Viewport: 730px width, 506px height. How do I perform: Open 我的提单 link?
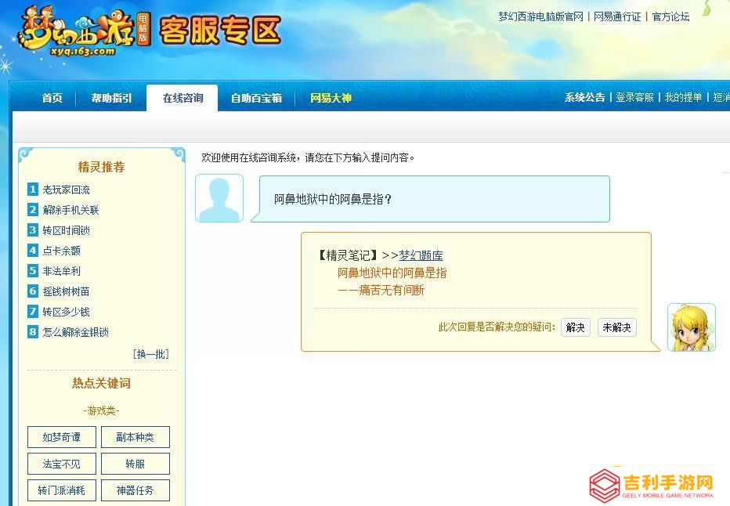click(x=684, y=97)
